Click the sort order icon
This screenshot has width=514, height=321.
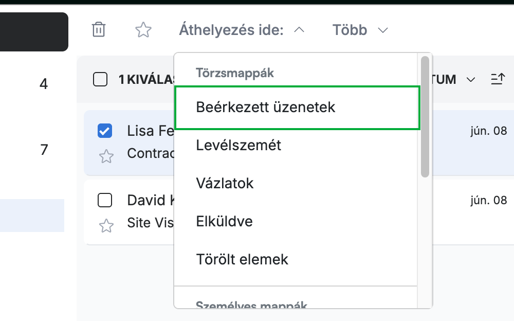(498, 79)
